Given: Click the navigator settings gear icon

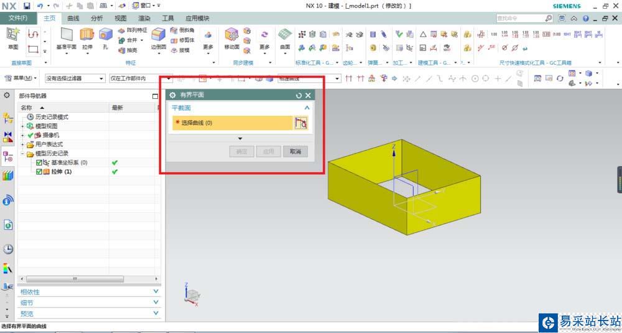Looking at the screenshot, I should click(7, 95).
